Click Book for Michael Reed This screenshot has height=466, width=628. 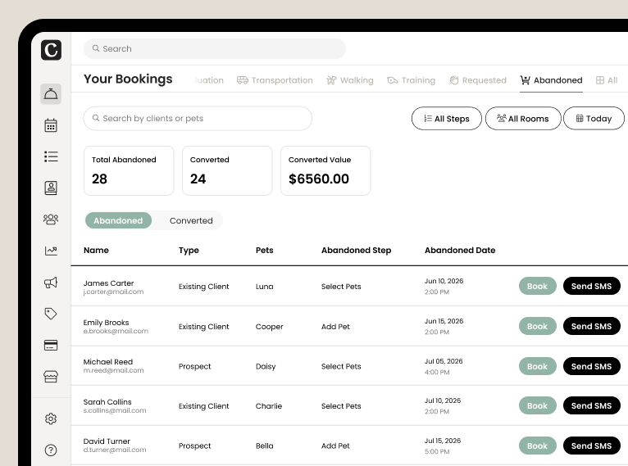coord(538,366)
